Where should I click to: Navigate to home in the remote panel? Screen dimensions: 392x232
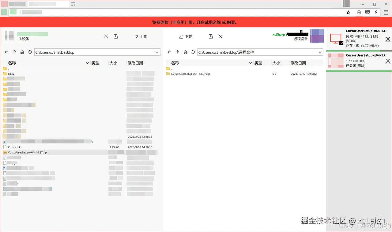[x=185, y=52]
